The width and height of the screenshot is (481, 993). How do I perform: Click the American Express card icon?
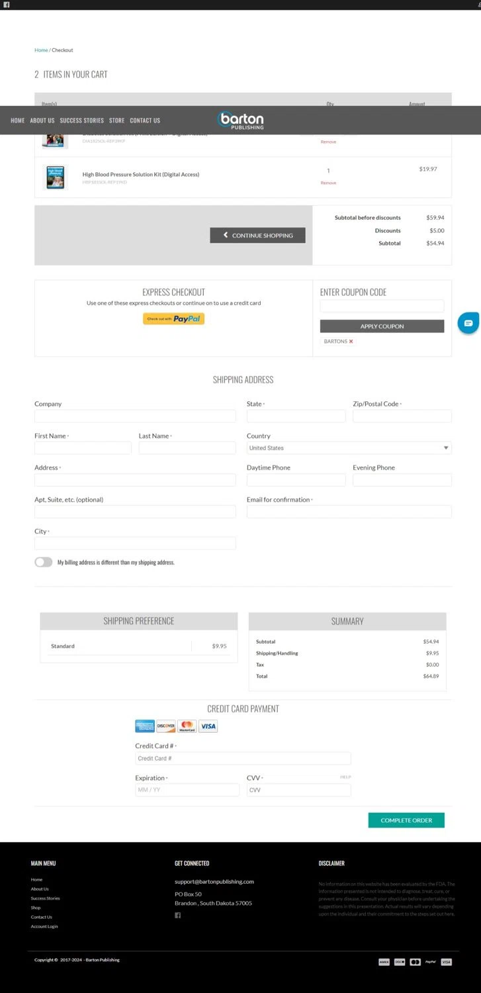(145, 726)
